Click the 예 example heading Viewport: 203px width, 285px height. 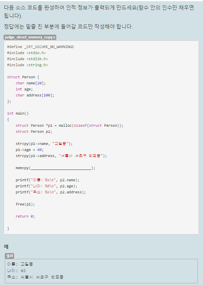pos(6,247)
